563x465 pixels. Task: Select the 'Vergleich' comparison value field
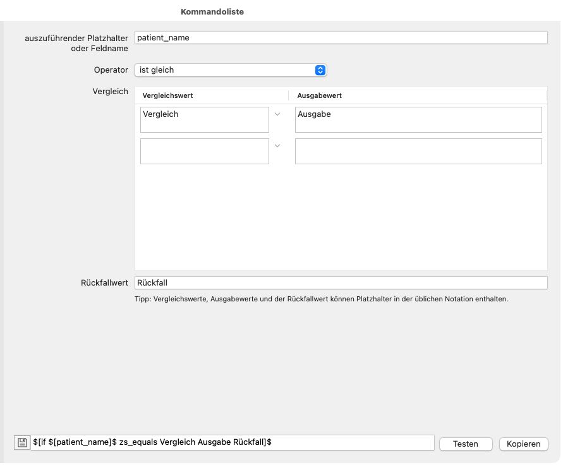(x=204, y=119)
